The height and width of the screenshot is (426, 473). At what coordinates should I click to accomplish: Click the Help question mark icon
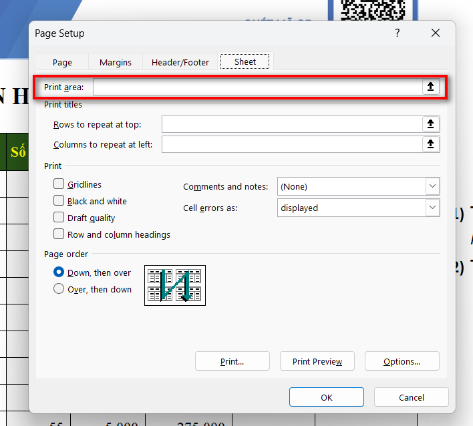click(397, 33)
